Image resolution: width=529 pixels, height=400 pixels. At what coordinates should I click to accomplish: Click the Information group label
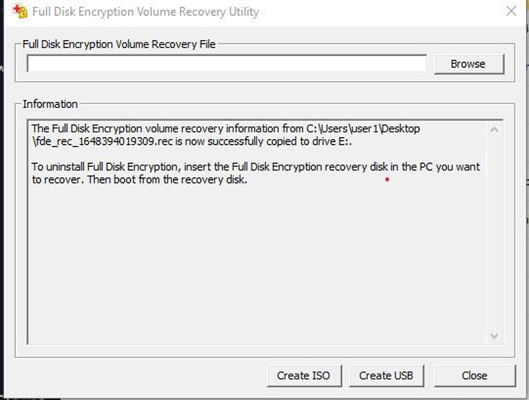(50, 104)
